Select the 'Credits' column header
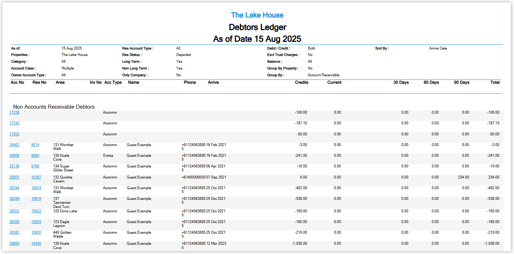514x254 pixels. click(302, 83)
